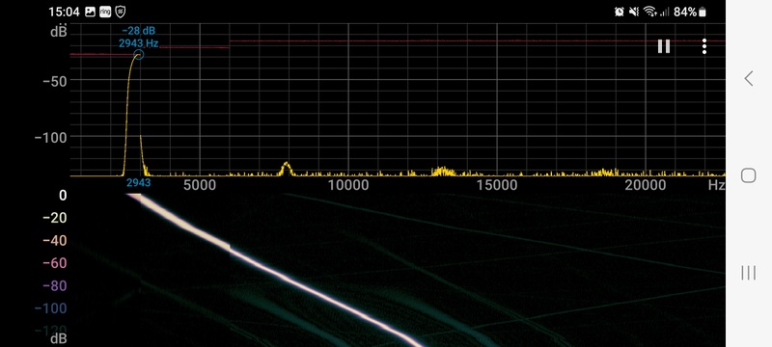Screen dimensions: 772x347
Task: Open recent apps with three-bar button
Action: click(749, 273)
